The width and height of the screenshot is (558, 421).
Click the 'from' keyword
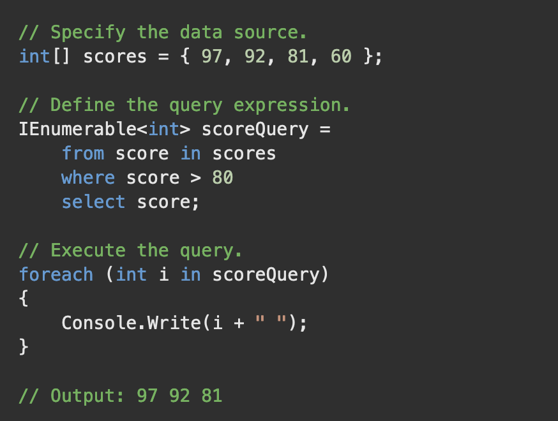[x=83, y=153]
